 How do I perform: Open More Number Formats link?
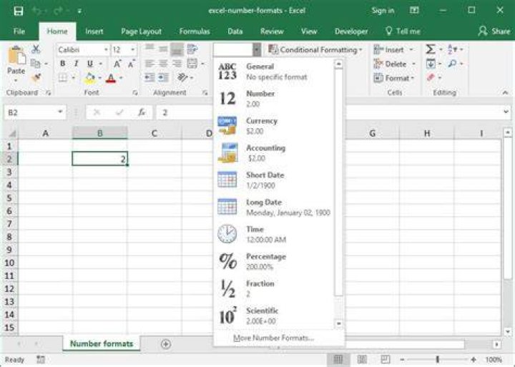[273, 338]
